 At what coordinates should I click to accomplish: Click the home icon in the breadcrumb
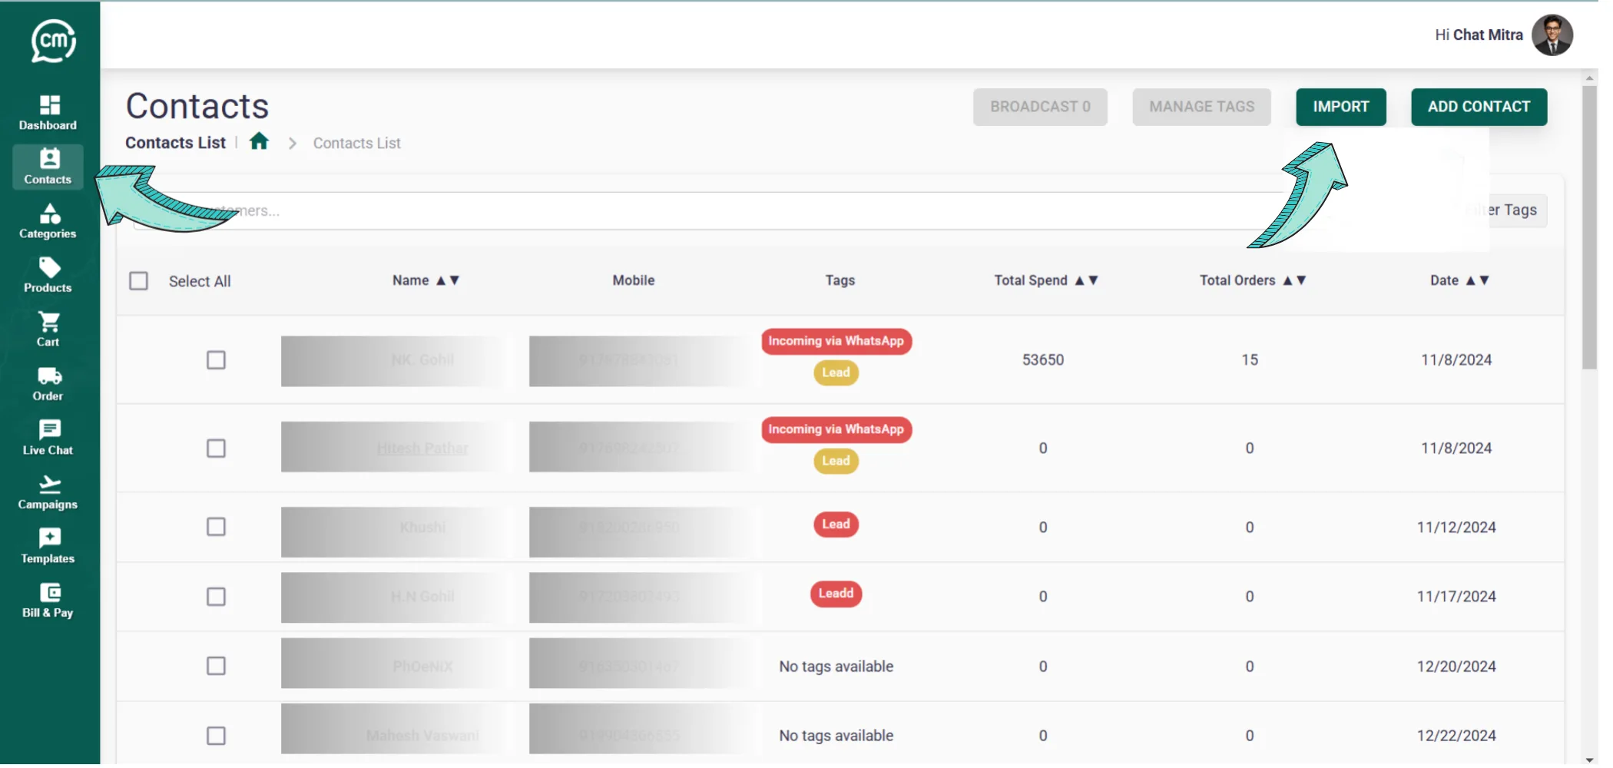[x=260, y=141]
